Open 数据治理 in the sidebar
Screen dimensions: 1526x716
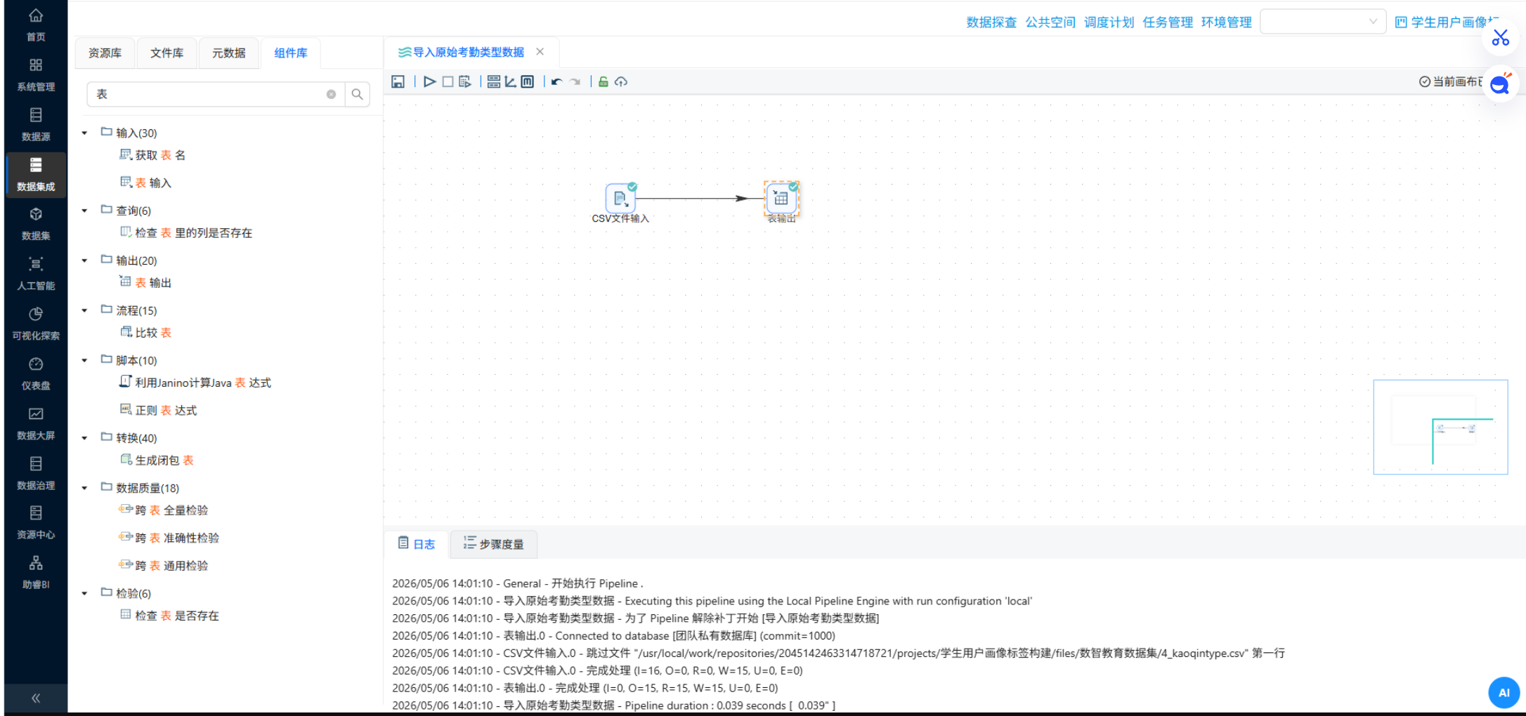[x=36, y=472]
